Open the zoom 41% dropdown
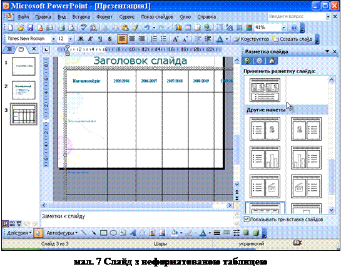The height and width of the screenshot is (269, 341). [283, 28]
